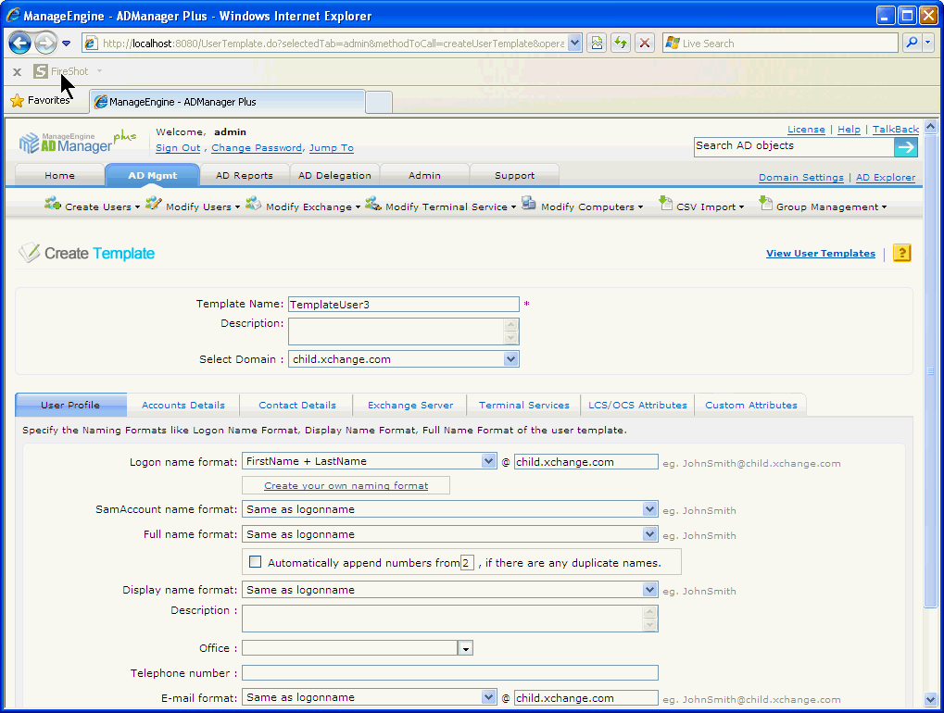Screen dimensions: 944x713
Task: Click Create your own naming format
Action: [x=346, y=485]
